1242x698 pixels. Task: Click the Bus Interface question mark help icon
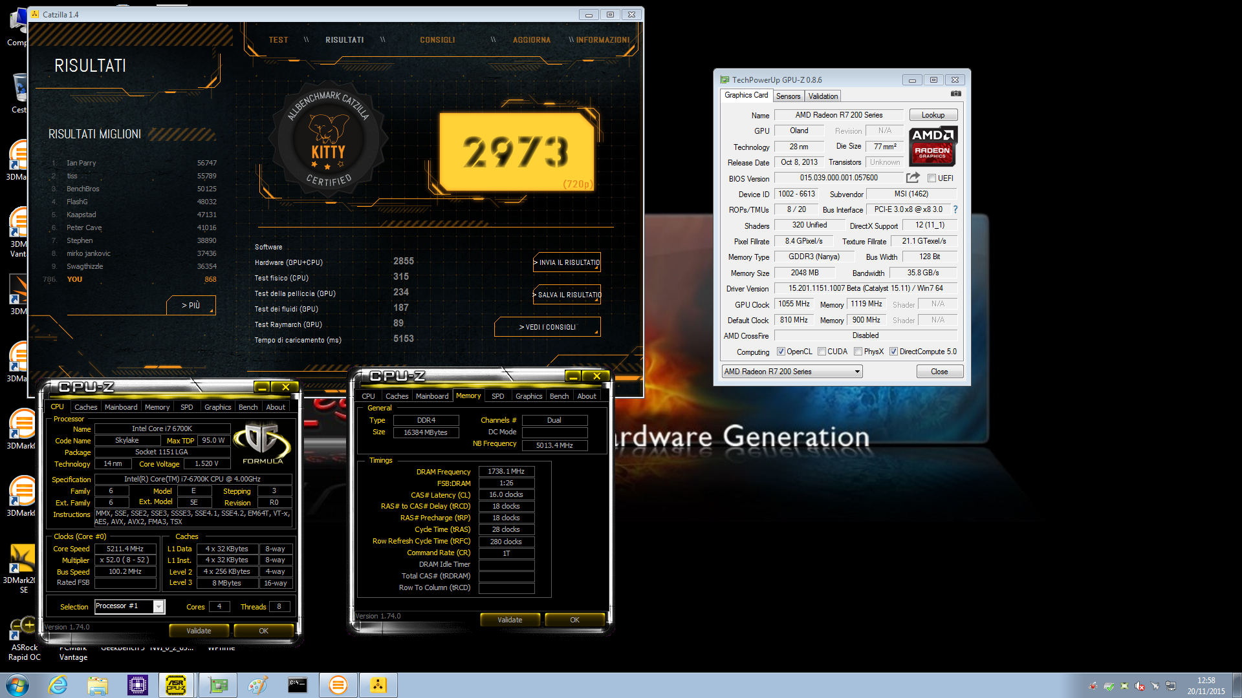point(955,209)
